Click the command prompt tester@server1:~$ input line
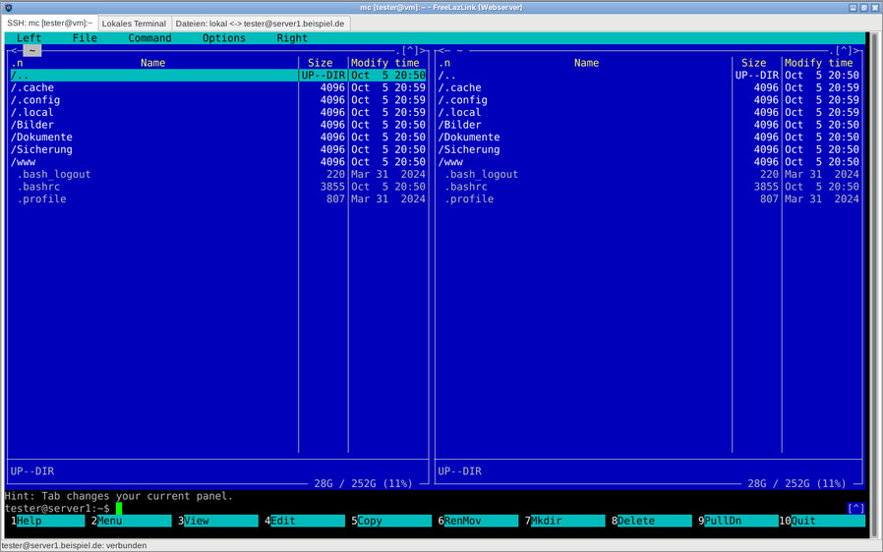The height and width of the screenshot is (552, 883). 425,508
